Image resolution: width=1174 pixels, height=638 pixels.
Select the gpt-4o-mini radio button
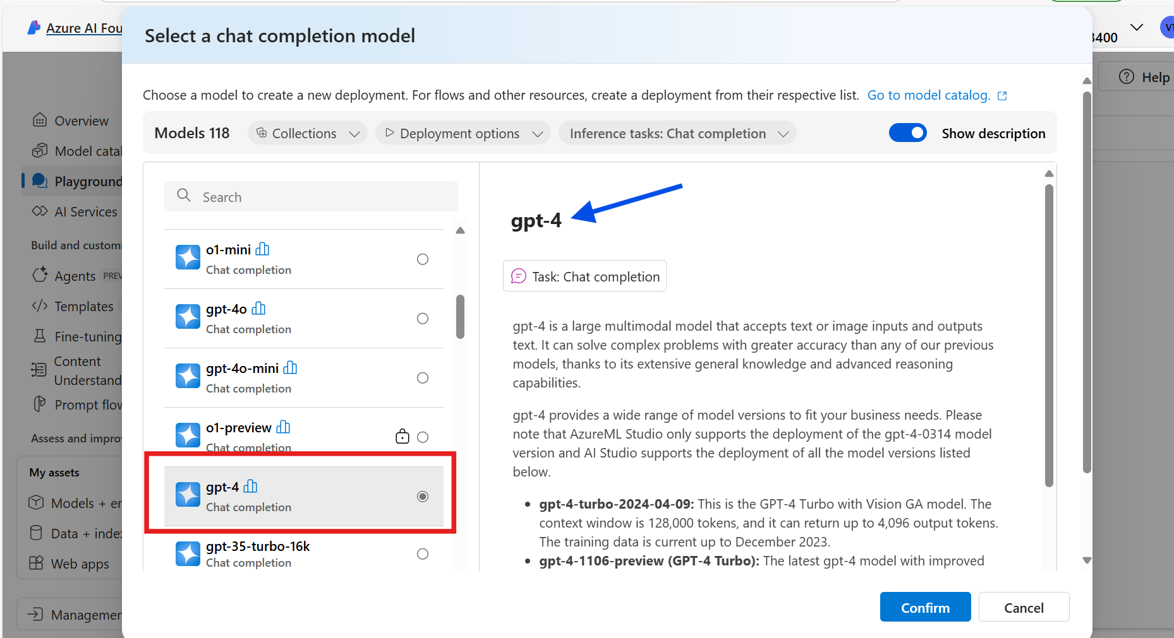tap(423, 378)
